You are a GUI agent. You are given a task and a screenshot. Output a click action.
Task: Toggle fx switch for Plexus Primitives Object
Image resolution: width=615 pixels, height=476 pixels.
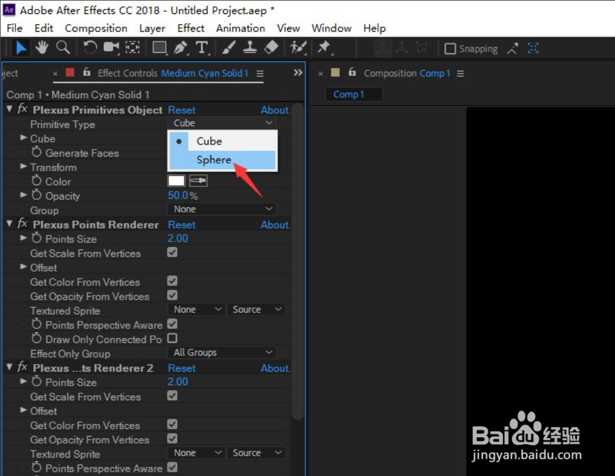pos(22,109)
